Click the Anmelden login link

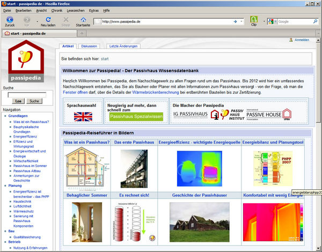click(x=302, y=40)
